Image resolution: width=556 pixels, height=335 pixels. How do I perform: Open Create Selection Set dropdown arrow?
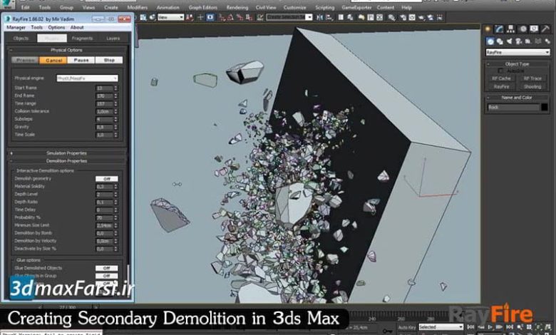pos(309,17)
